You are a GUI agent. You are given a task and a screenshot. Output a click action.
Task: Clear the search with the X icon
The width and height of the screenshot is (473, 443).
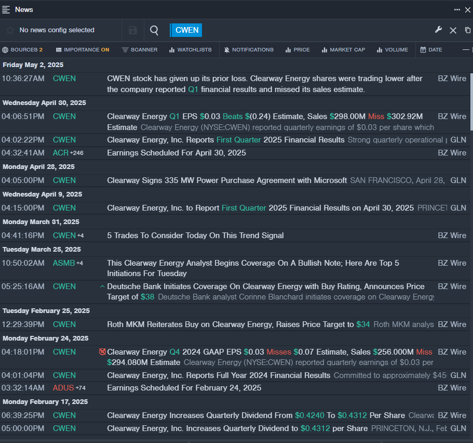(453, 30)
